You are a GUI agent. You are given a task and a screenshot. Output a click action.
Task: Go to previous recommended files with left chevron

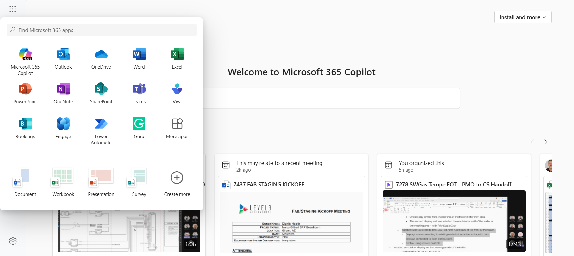[532, 142]
